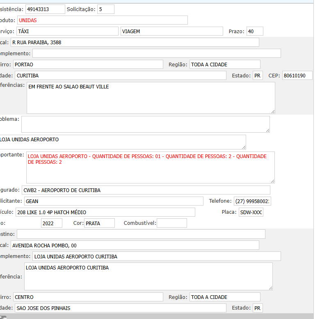329x319 pixels.
Task: Click the Solicitação label
Action: [x=81, y=9]
